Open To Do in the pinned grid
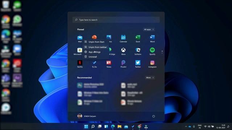232x130 pixels. coord(94,64)
